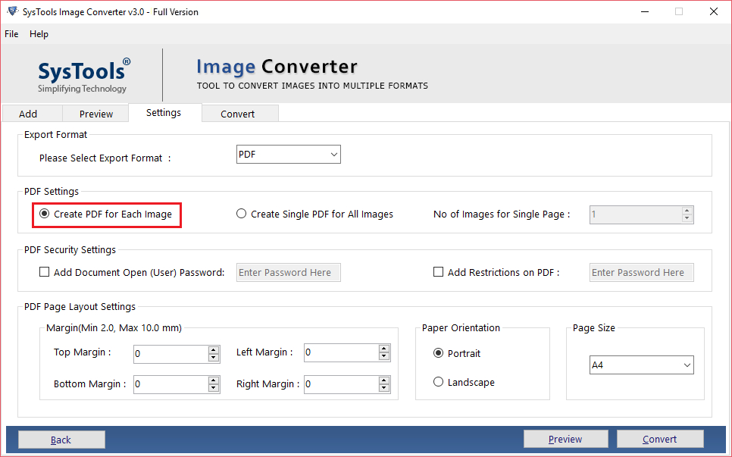Enable Add Document Open (User) Password
The image size is (732, 457).
click(x=44, y=271)
